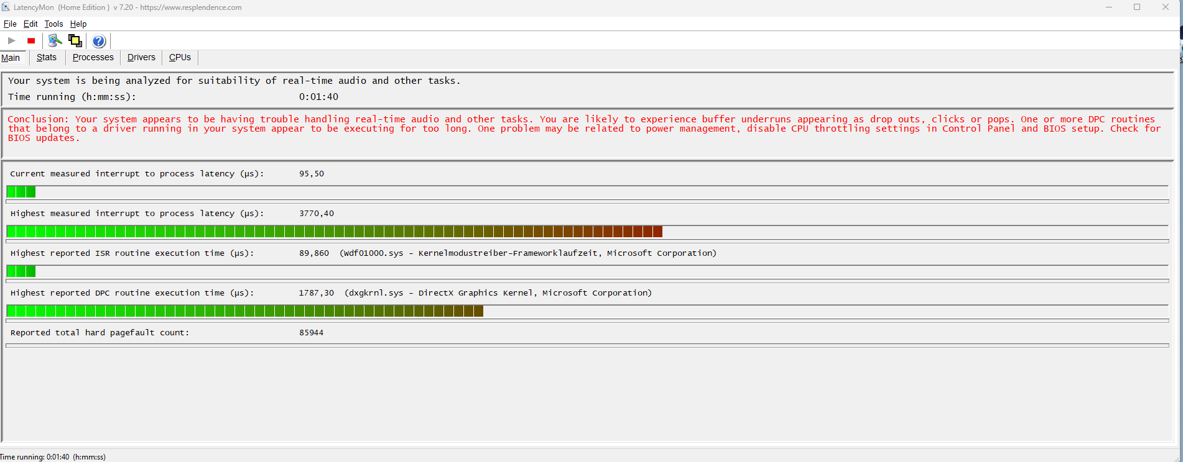Switch to the Drivers tab
Screen dimensions: 1183x462
[141, 57]
